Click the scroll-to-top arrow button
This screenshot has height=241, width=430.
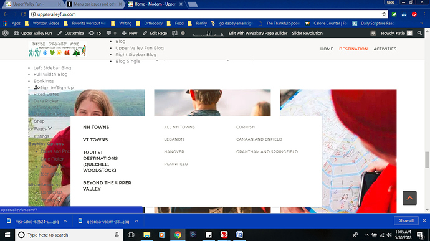click(x=409, y=198)
